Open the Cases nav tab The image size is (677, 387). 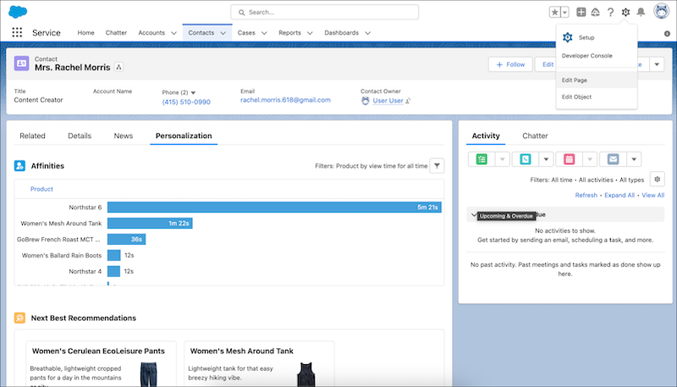[246, 32]
